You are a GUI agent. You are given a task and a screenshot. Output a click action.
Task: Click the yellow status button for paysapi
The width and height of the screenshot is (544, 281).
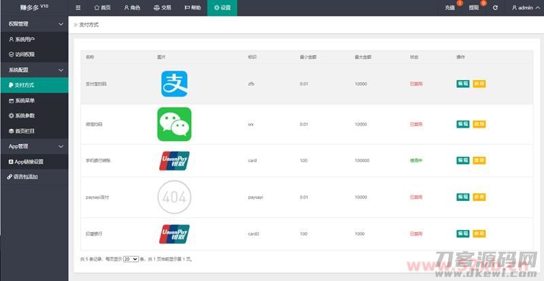pyautogui.click(x=479, y=197)
